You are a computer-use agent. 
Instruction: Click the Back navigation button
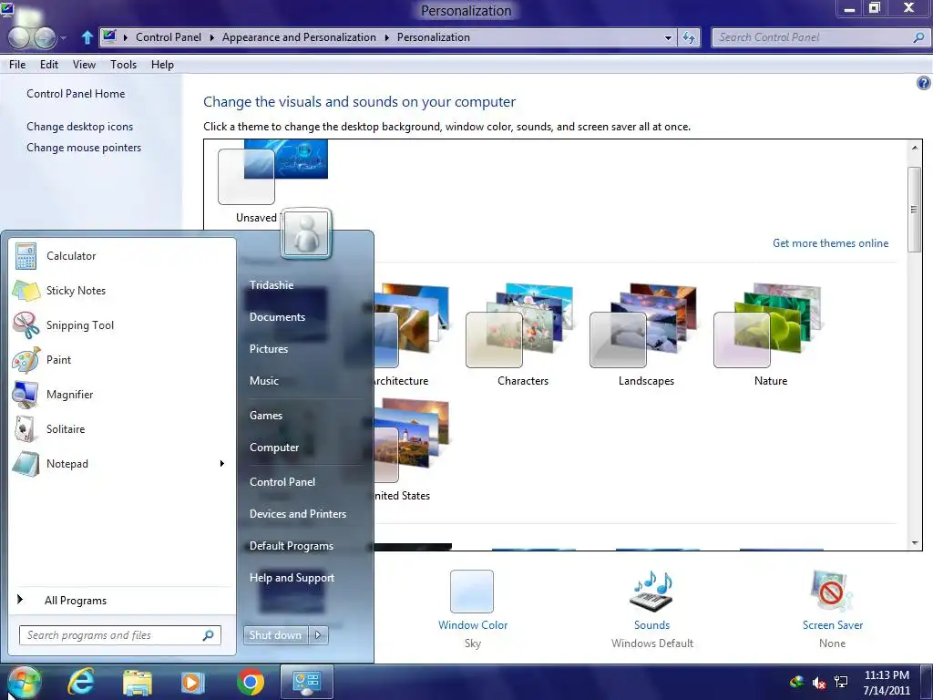[x=18, y=38]
